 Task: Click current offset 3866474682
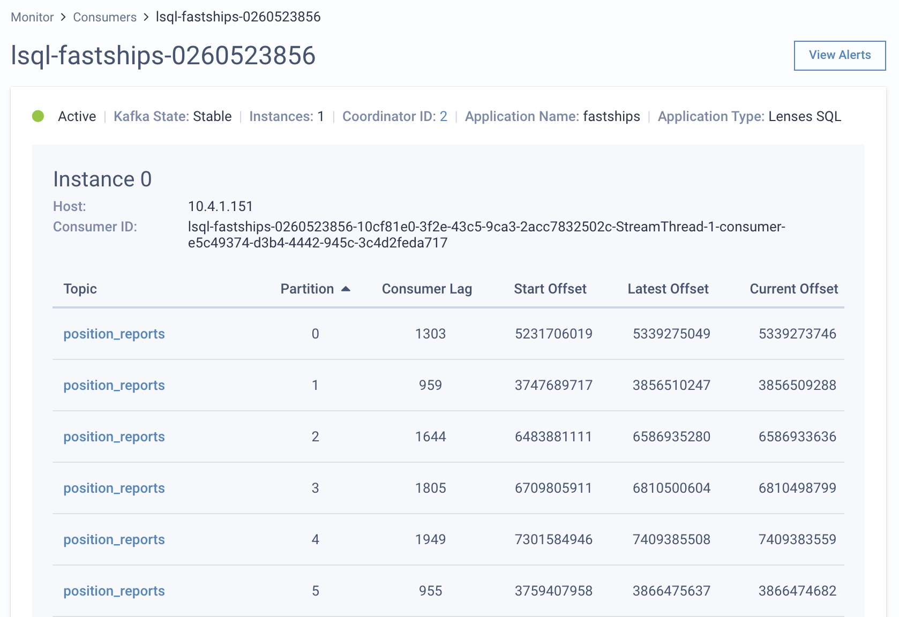tap(797, 591)
